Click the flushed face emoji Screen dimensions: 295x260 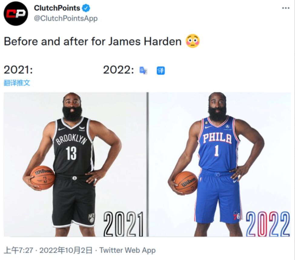192,41
